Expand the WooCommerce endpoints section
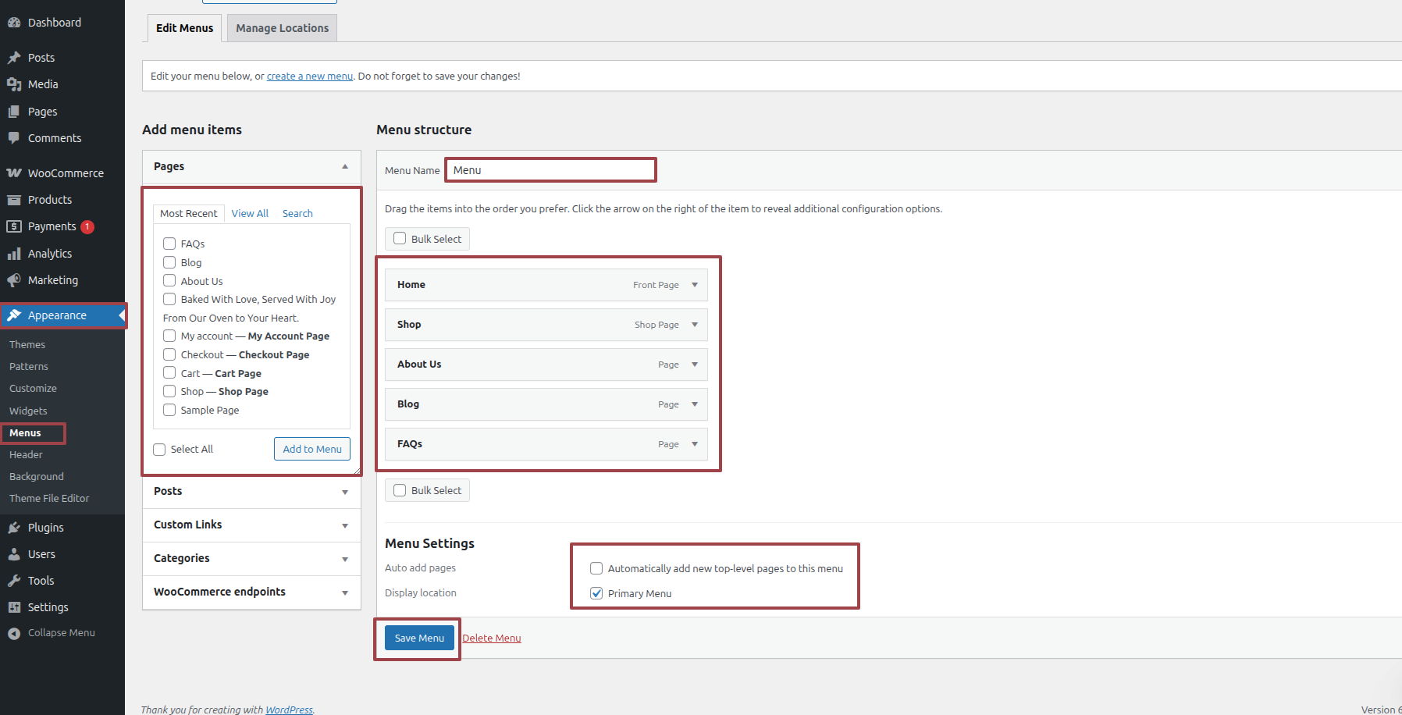 pyautogui.click(x=345, y=592)
